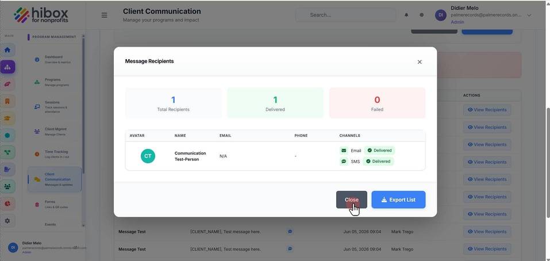Open Forms menu item

click(55, 204)
